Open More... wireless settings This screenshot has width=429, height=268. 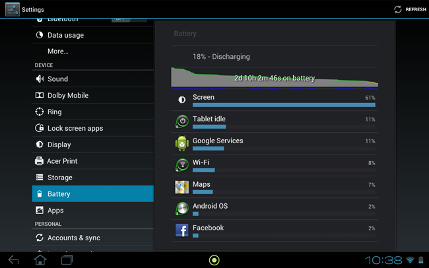pyautogui.click(x=93, y=51)
